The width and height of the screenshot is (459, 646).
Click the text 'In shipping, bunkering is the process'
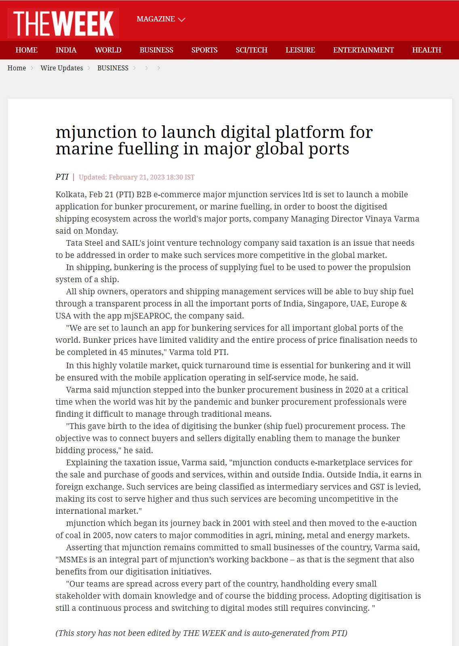[x=233, y=273]
